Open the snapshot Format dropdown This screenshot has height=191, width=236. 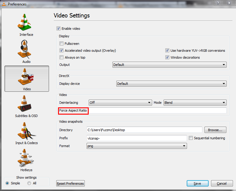coord(137,146)
